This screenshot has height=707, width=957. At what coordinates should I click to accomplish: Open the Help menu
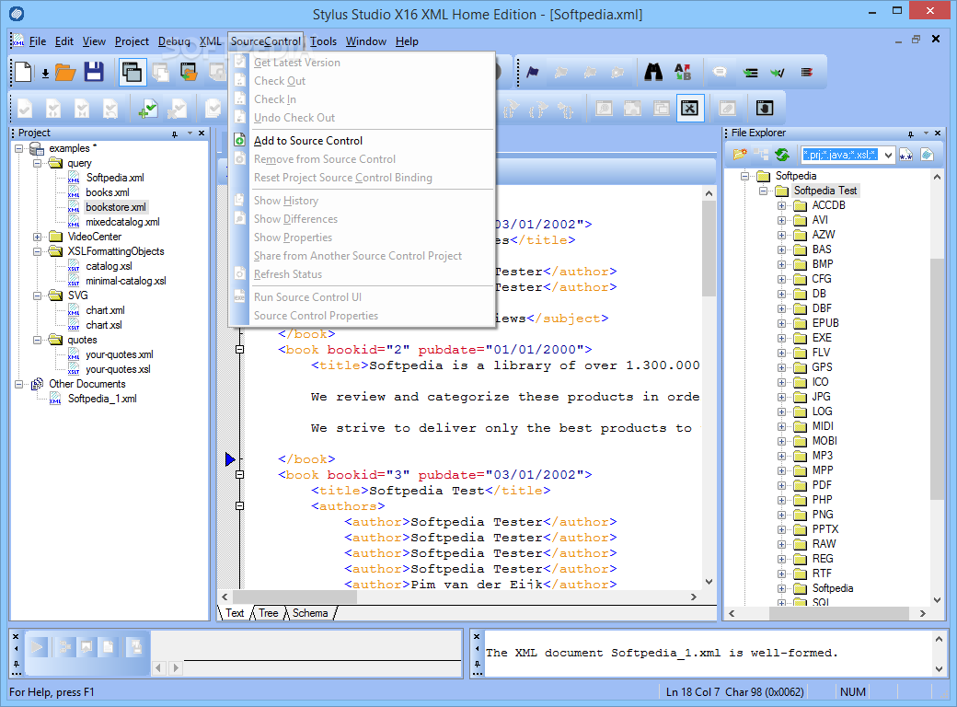coord(407,41)
